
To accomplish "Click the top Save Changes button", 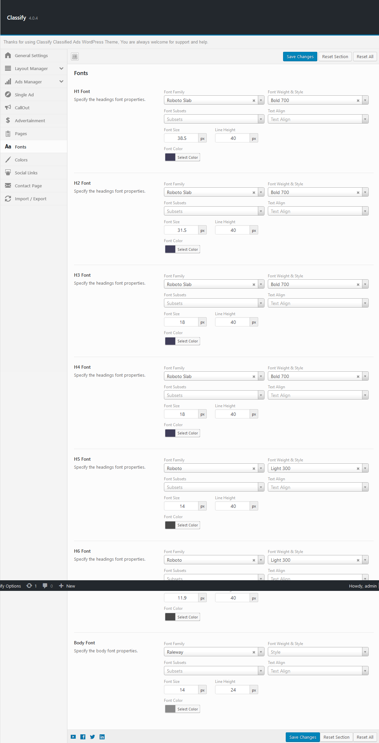I will coord(300,56).
